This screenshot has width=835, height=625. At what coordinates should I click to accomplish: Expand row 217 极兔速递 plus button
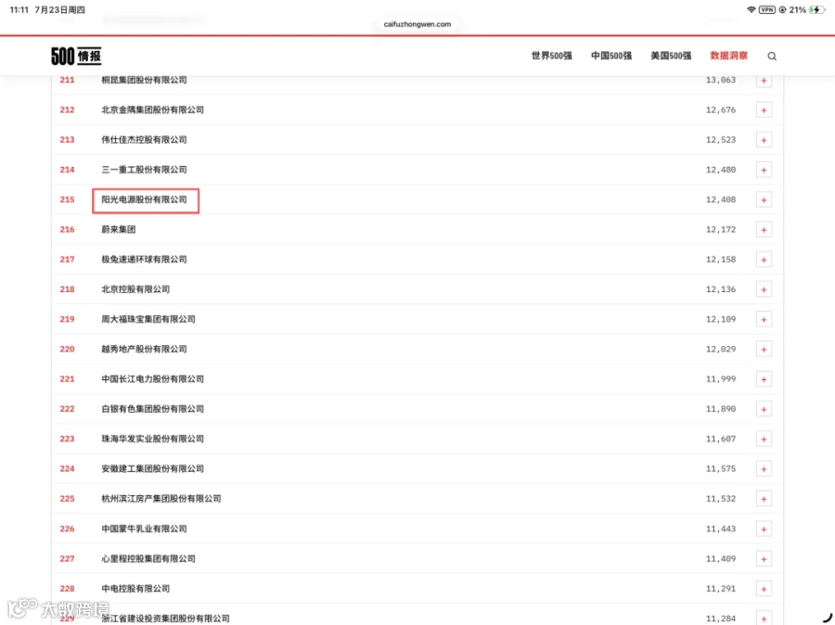pyautogui.click(x=764, y=260)
